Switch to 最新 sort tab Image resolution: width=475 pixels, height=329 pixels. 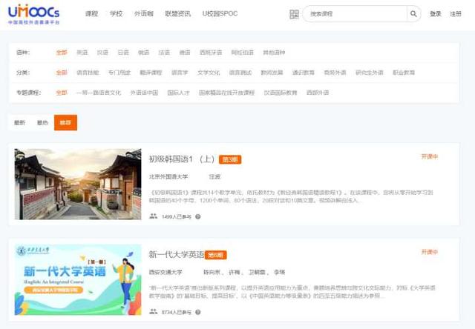[x=19, y=122]
